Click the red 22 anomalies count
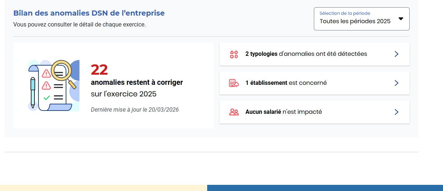The width and height of the screenshot is (443, 191). click(99, 70)
